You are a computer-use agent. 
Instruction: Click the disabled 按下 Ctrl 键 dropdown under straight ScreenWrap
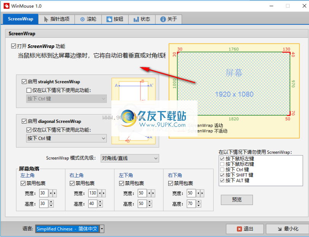coord(66,99)
